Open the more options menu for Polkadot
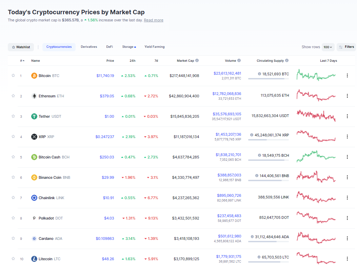357x267 pixels. click(x=347, y=218)
